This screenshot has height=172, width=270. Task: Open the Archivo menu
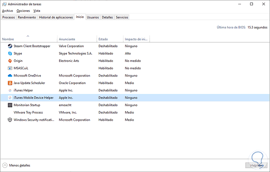[7, 11]
